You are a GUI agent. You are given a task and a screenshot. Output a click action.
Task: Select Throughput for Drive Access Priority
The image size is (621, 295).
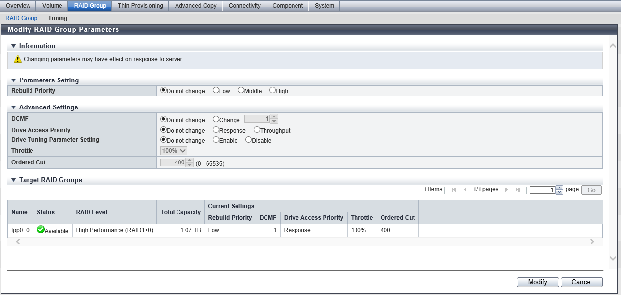tap(257, 130)
